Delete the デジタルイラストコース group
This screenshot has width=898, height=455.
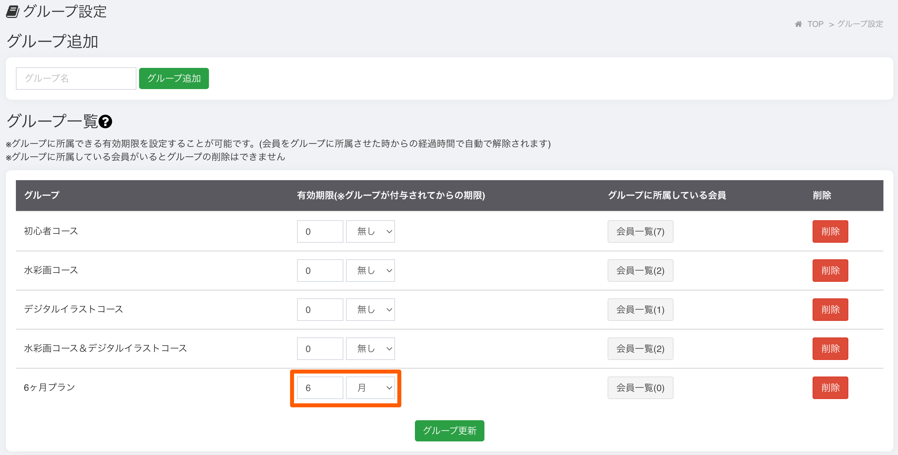click(x=830, y=310)
